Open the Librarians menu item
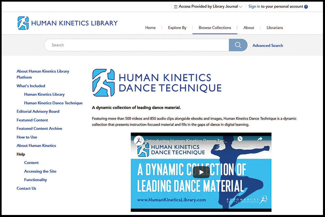 [x=275, y=28]
